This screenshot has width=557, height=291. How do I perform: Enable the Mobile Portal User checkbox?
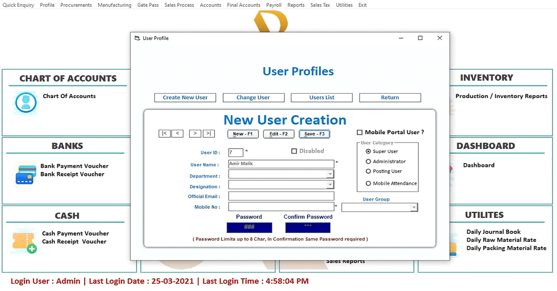click(359, 132)
